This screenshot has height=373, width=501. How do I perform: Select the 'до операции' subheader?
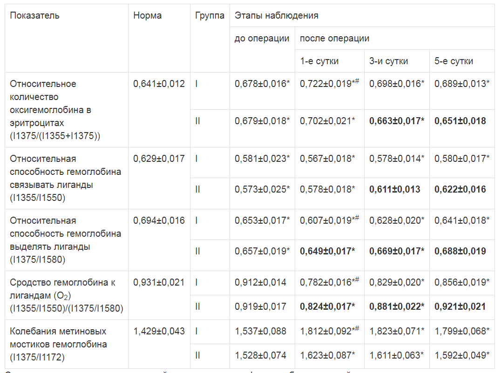pos(262,38)
